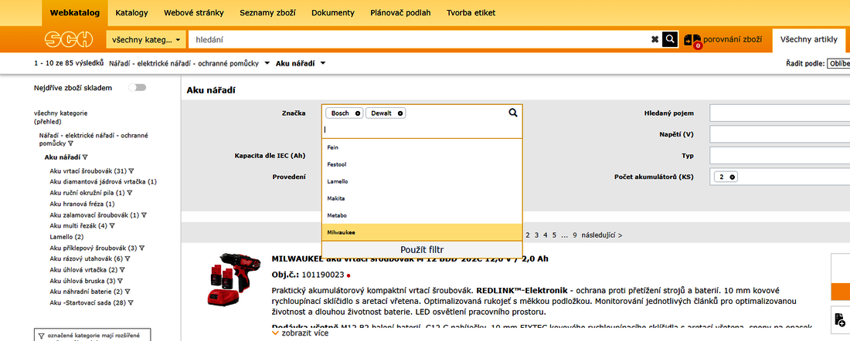This screenshot has width=850, height=341.
Task: Open 'všechny kategorie (přehled)' in the sidebar
Action: point(61,117)
